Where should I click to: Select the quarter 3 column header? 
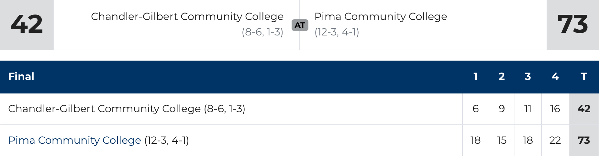528,76
